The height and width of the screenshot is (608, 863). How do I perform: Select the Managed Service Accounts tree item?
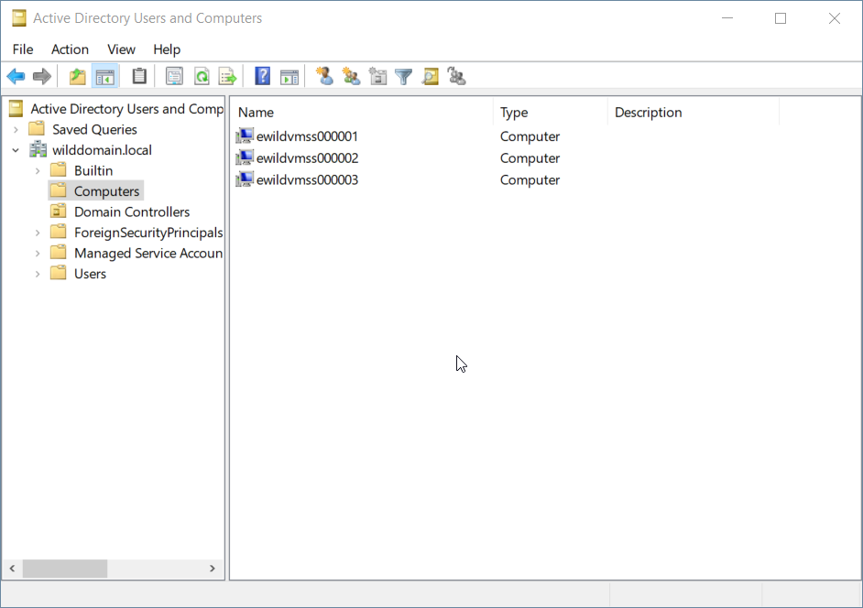tap(148, 253)
